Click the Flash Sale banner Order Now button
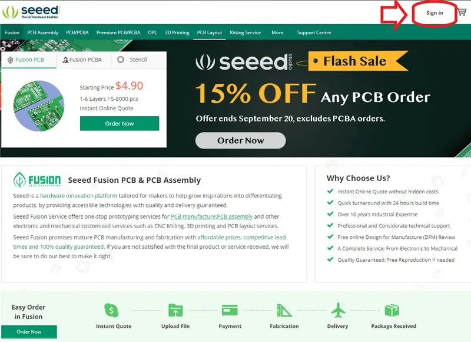471x342 pixels. click(240, 140)
